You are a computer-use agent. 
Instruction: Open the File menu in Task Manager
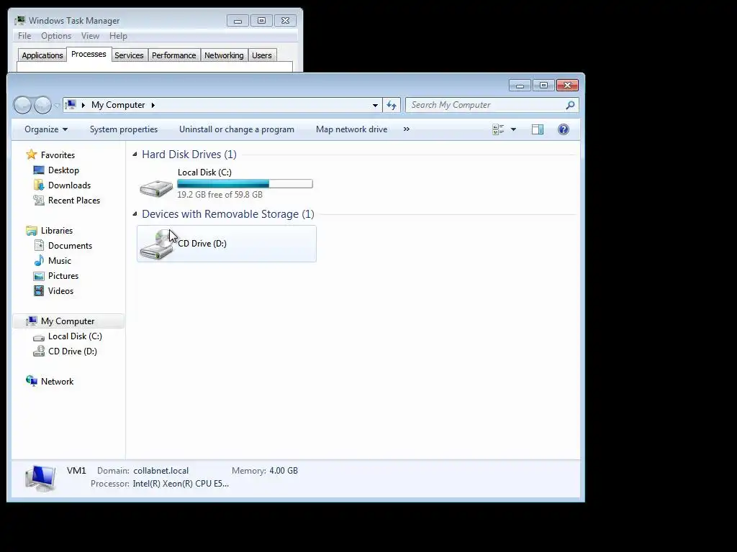click(24, 36)
